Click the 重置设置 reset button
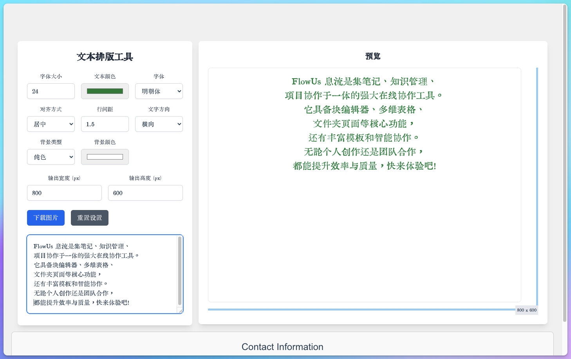 89,218
